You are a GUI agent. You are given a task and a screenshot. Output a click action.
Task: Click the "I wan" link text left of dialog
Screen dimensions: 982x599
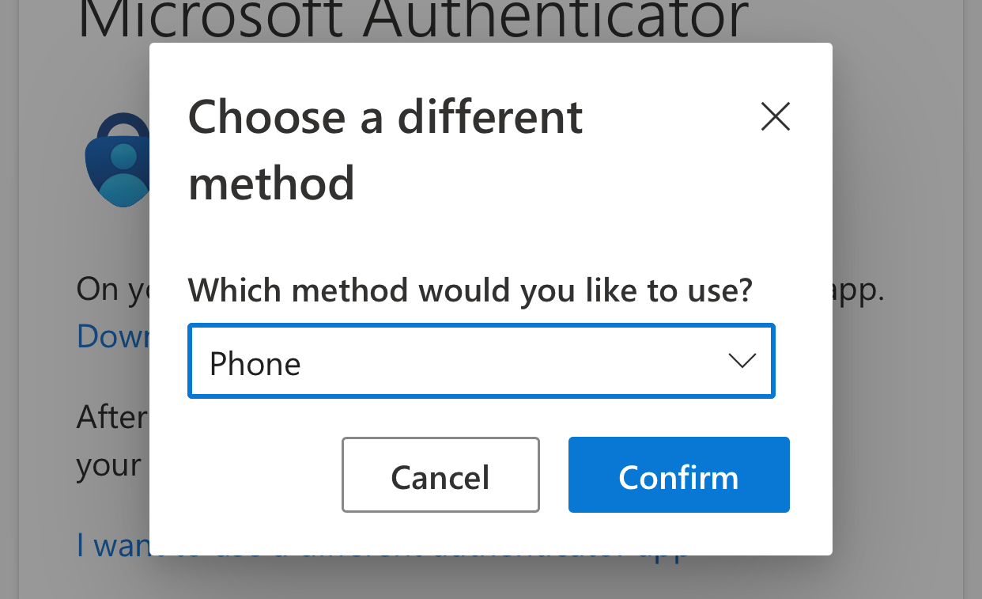point(112,545)
